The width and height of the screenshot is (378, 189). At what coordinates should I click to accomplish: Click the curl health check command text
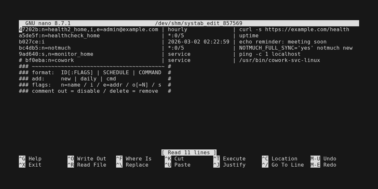pyautogui.click(x=294, y=30)
